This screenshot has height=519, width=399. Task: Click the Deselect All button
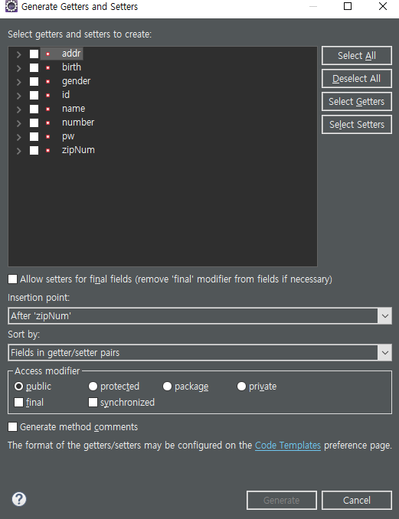click(x=357, y=78)
